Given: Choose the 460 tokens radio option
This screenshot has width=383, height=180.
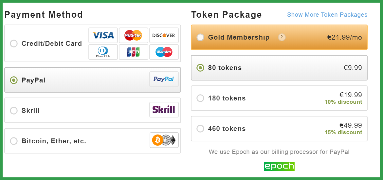Looking at the screenshot, I should (x=200, y=129).
